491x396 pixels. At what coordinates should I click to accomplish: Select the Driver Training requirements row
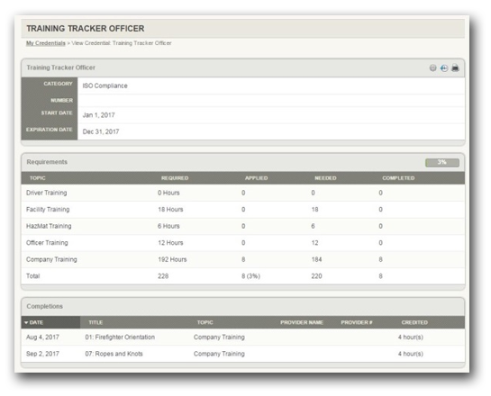click(243, 193)
